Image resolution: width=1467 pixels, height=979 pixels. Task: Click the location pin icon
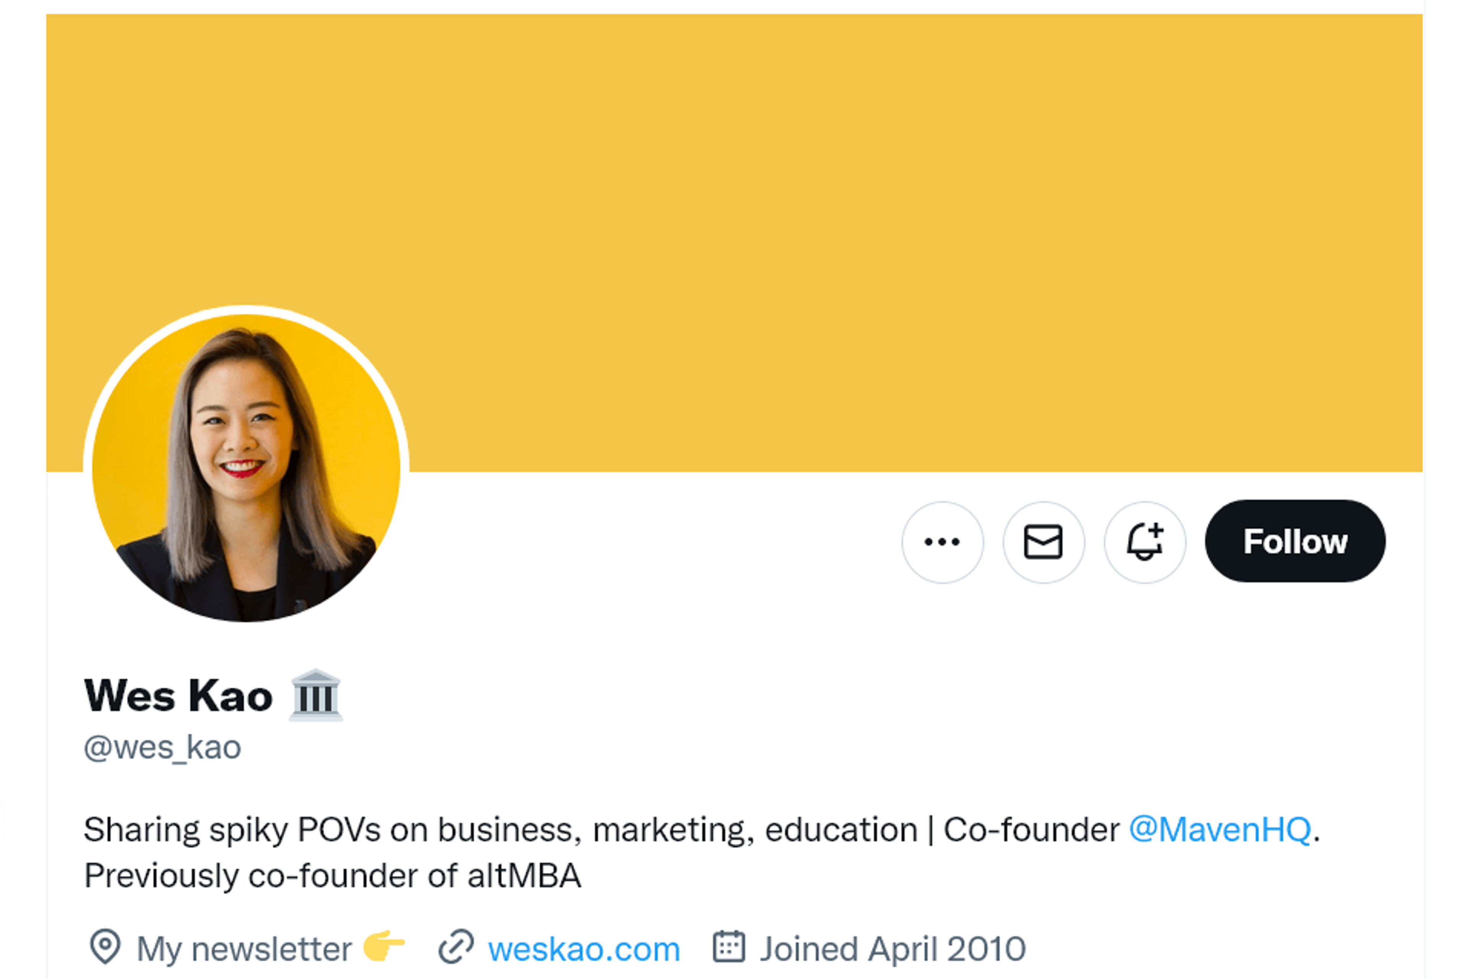coord(105,947)
